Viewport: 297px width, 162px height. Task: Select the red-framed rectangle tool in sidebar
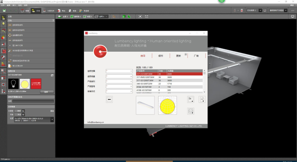coord(3,84)
